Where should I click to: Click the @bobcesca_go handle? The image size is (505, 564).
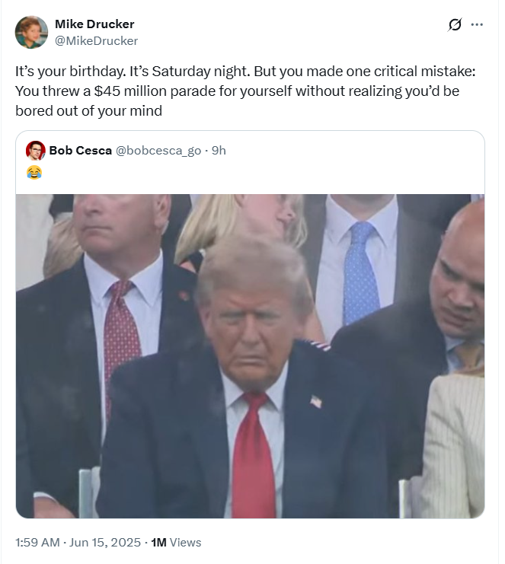tap(158, 150)
